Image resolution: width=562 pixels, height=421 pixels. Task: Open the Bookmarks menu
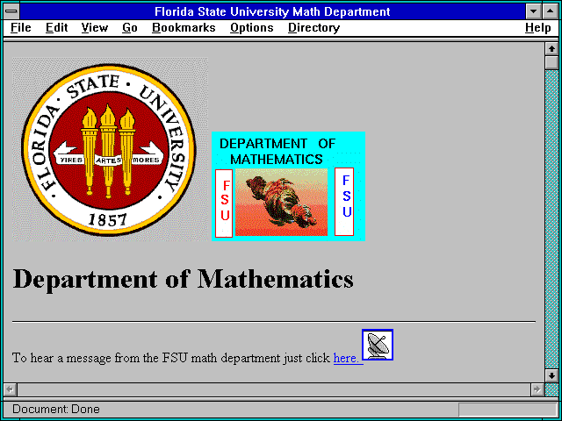[184, 27]
